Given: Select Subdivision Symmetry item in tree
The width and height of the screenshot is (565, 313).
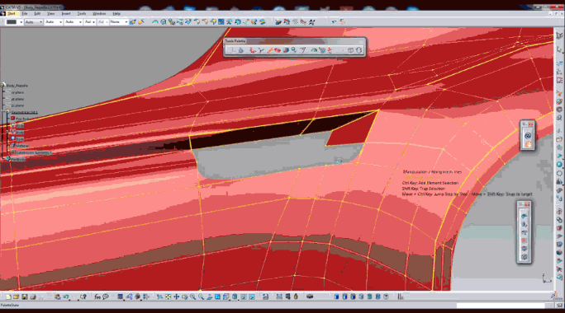Looking at the screenshot, I should pyautogui.click(x=33, y=152).
